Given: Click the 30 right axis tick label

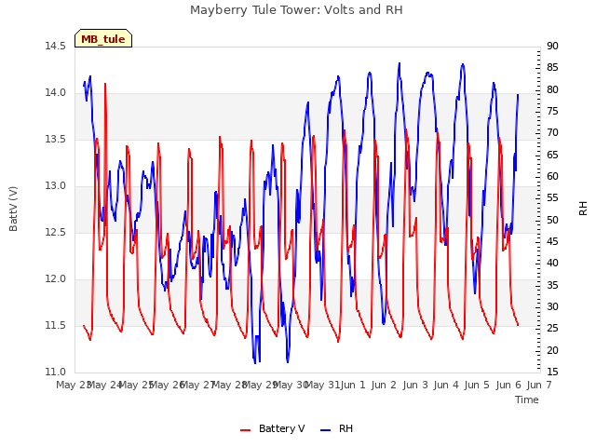Looking at the screenshot, I should pos(552,306).
